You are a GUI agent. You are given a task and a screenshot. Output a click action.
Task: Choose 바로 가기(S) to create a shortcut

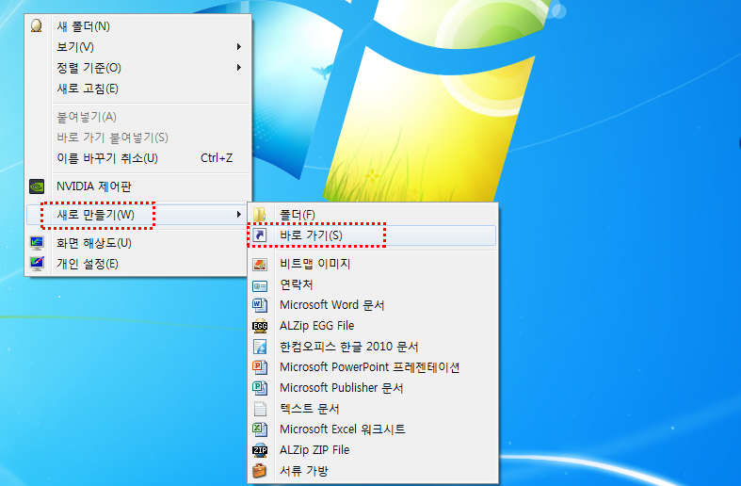tap(373, 235)
